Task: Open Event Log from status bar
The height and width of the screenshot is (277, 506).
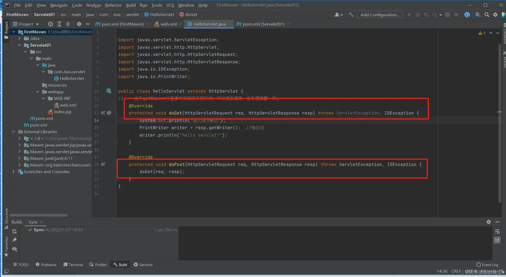Action: (x=487, y=265)
